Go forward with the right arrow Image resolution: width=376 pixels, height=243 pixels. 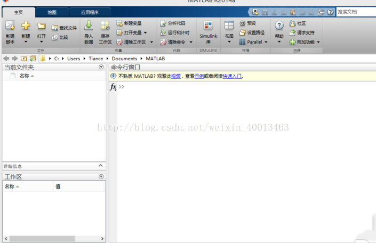tap(15, 58)
